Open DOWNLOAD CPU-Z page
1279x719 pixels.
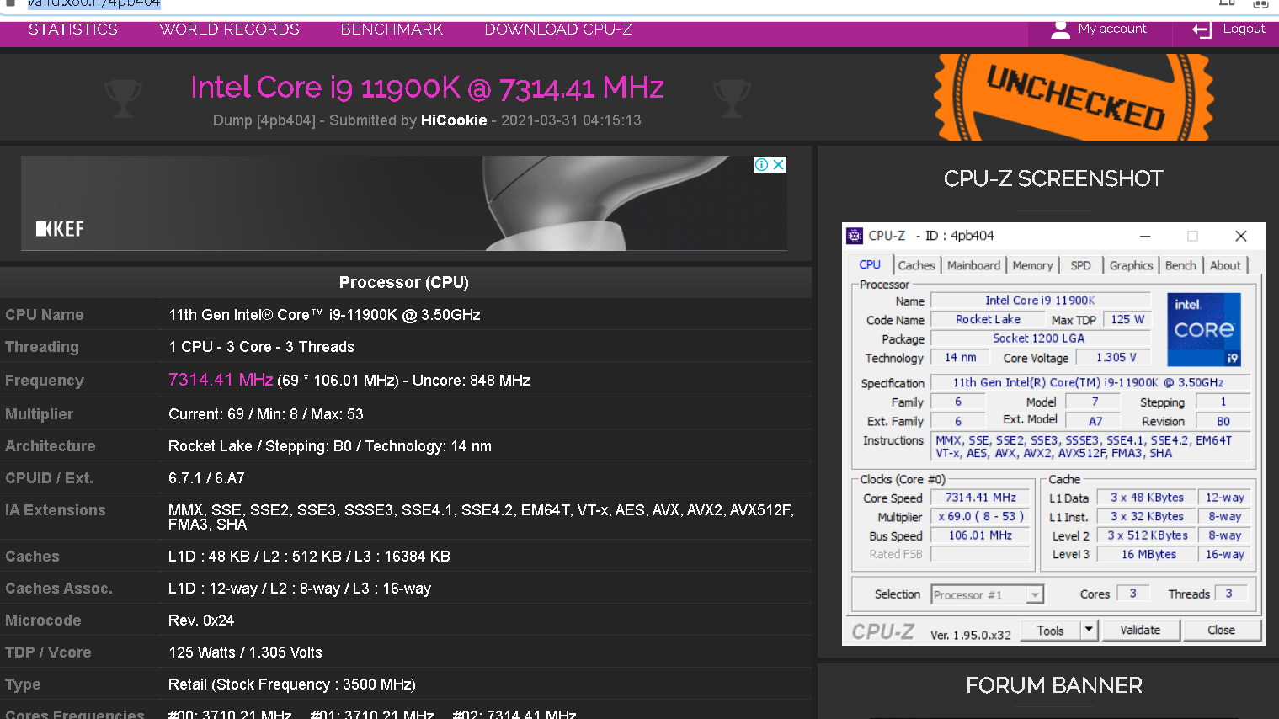point(558,29)
